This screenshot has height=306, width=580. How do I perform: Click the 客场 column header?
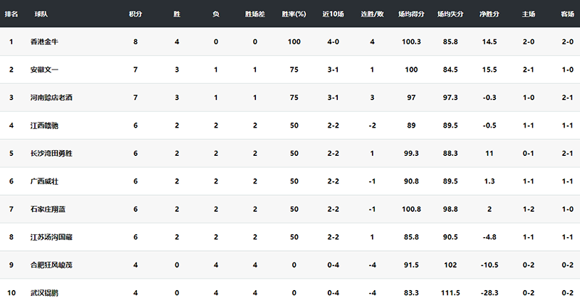(568, 14)
